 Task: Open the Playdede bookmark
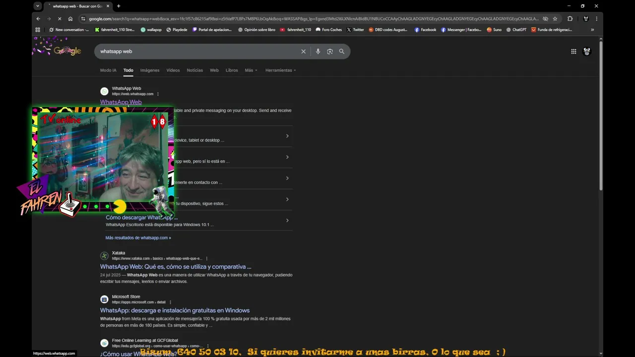click(177, 30)
